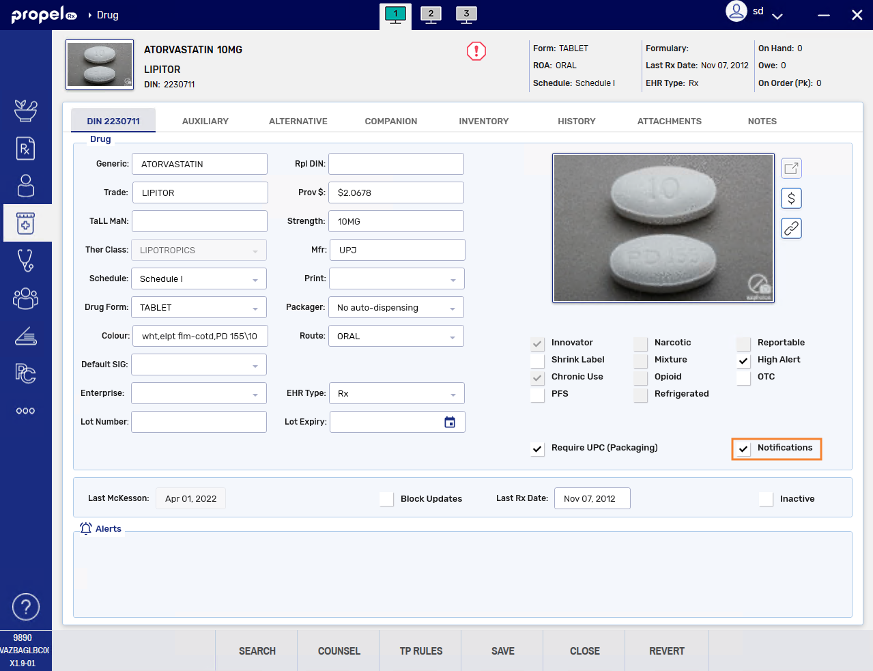Screen dimensions: 873x671
Task: Click the COUNSEL button
Action: [339, 651]
